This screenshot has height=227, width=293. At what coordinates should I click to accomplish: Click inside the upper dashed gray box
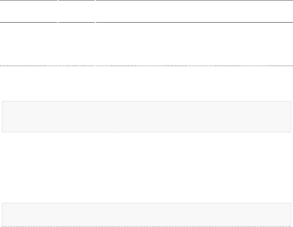point(146,117)
